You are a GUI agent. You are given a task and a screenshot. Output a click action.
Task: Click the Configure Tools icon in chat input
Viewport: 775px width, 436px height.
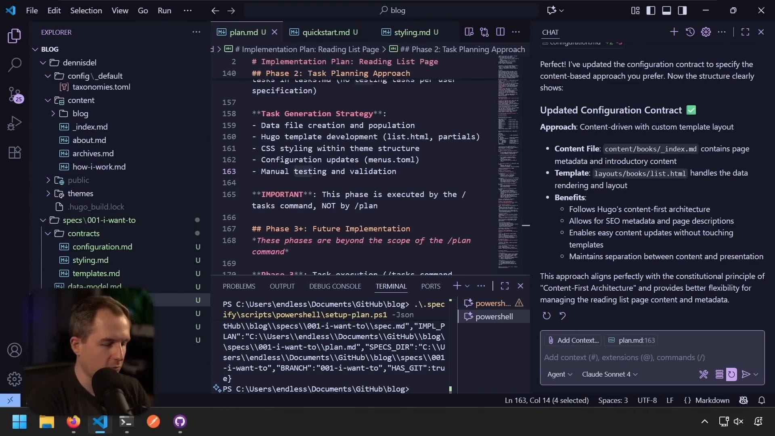[x=703, y=374]
